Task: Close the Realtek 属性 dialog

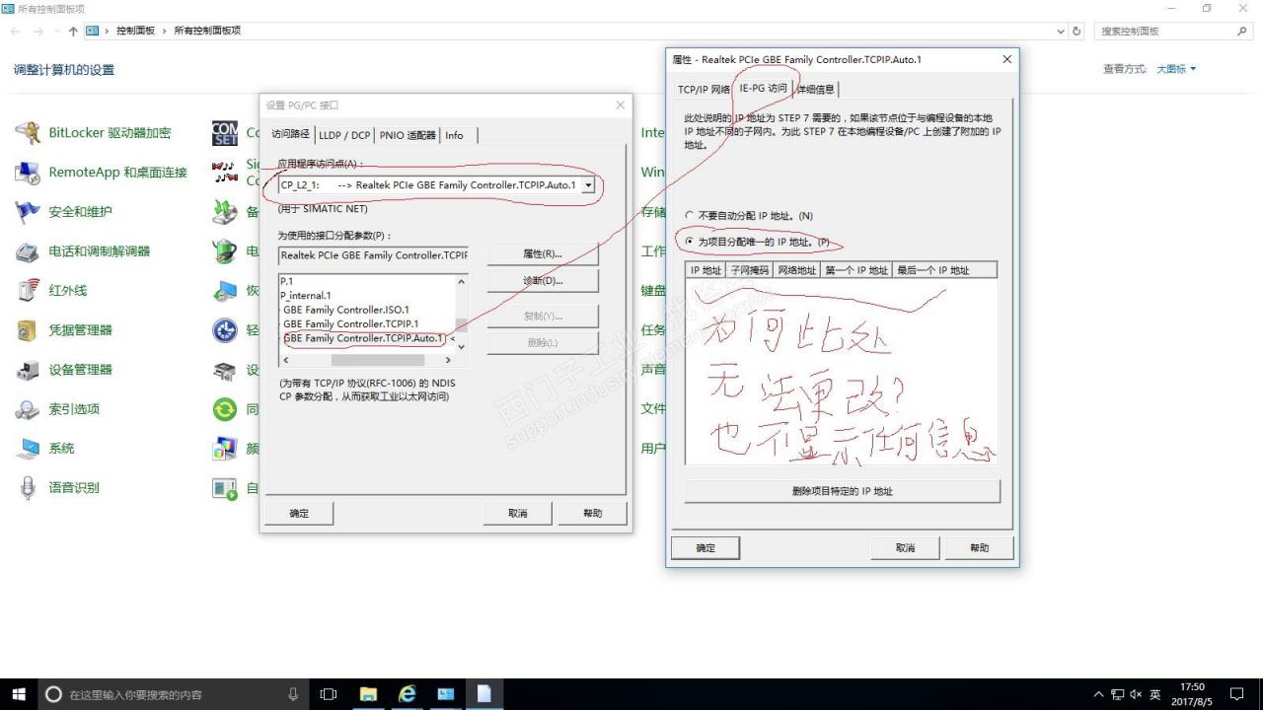Action: click(1006, 59)
